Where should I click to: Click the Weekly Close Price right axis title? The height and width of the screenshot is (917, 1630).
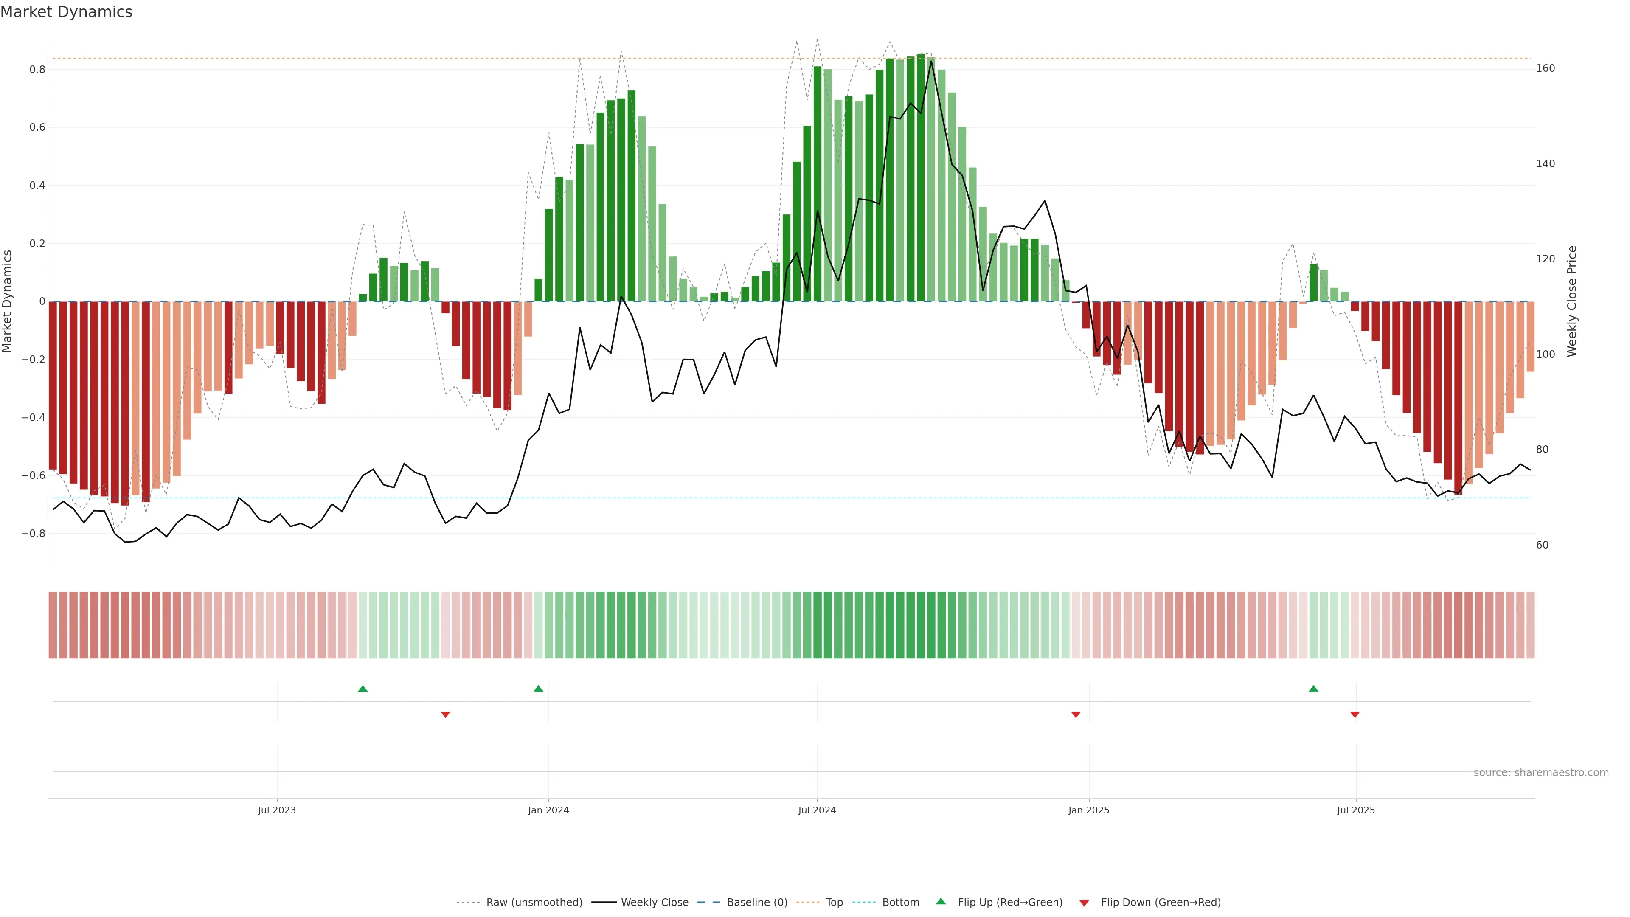pos(1572,301)
